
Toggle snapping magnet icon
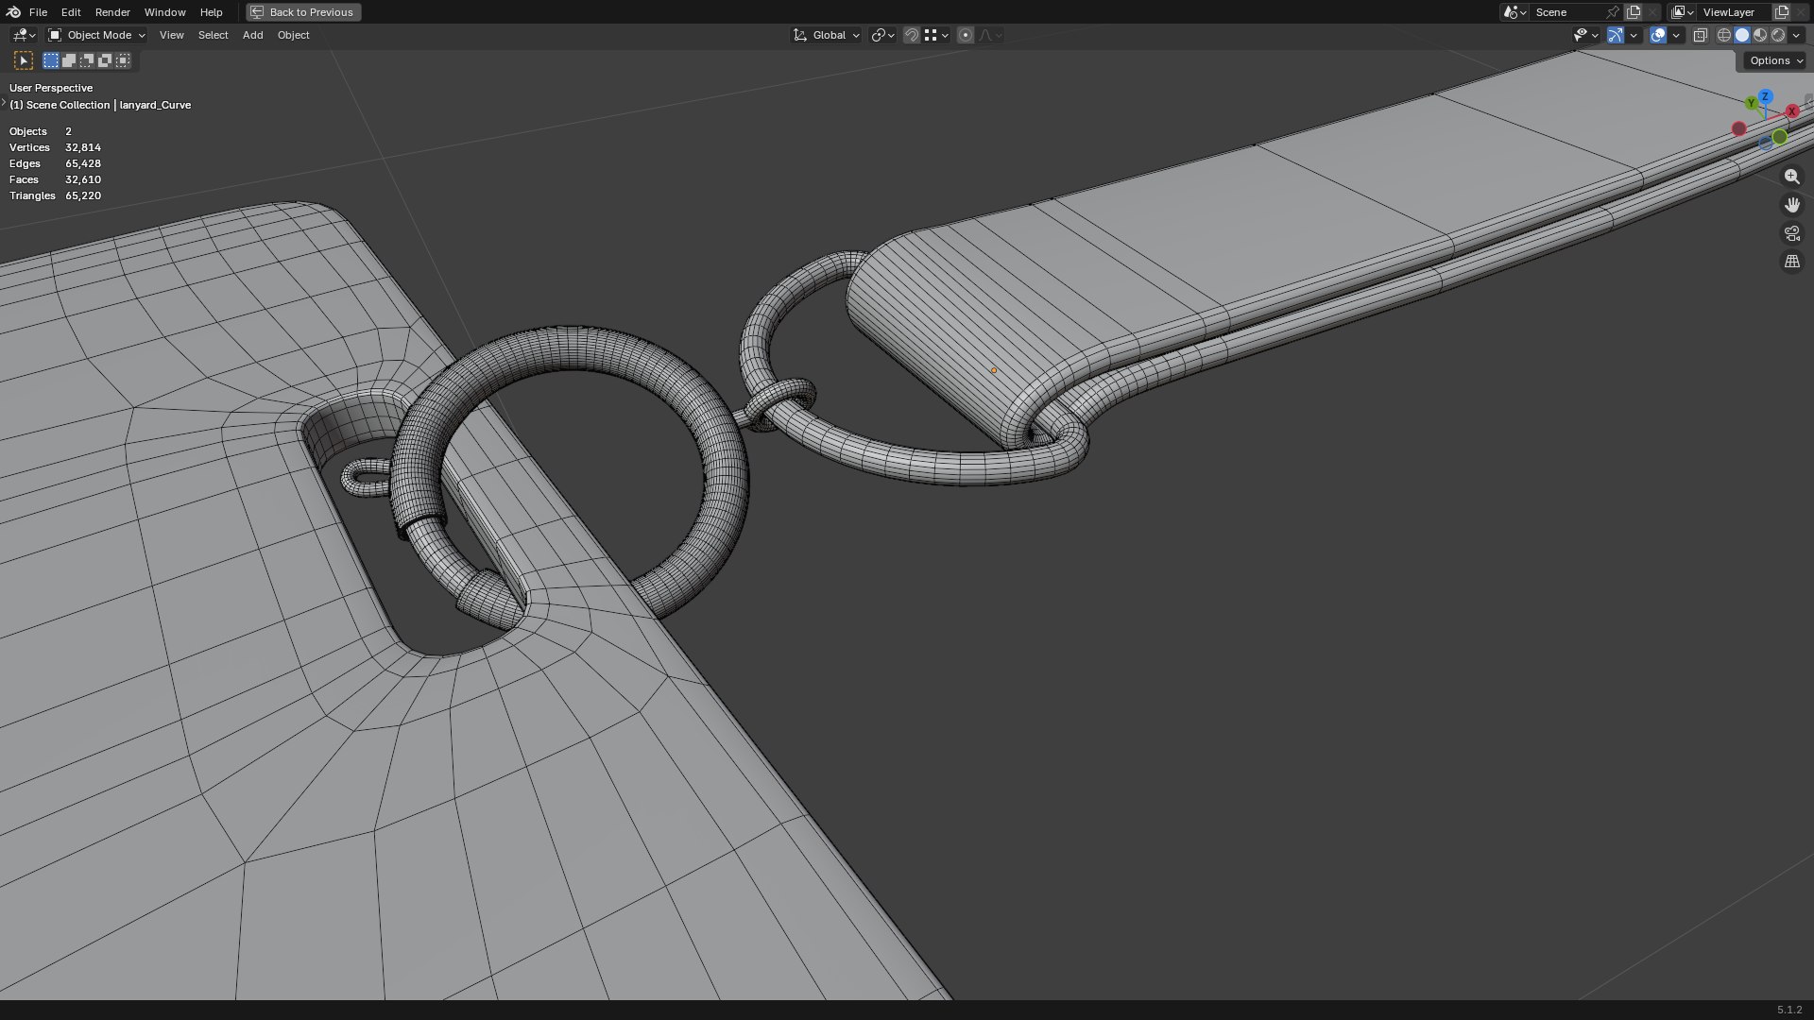click(x=911, y=35)
